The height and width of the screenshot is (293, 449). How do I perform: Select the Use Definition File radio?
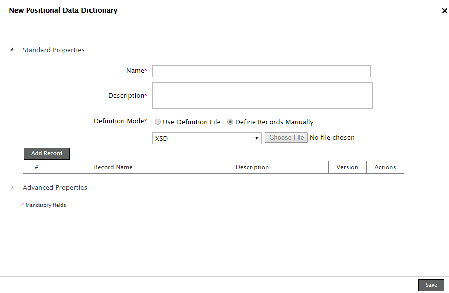click(x=158, y=122)
